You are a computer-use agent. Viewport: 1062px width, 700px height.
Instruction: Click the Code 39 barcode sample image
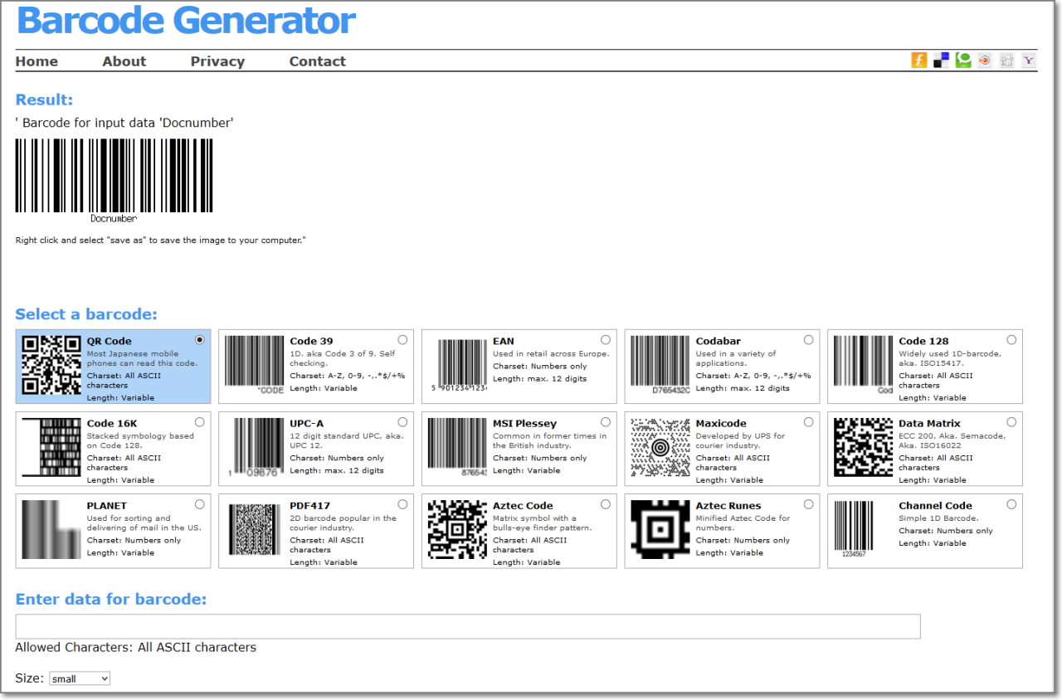(x=254, y=365)
